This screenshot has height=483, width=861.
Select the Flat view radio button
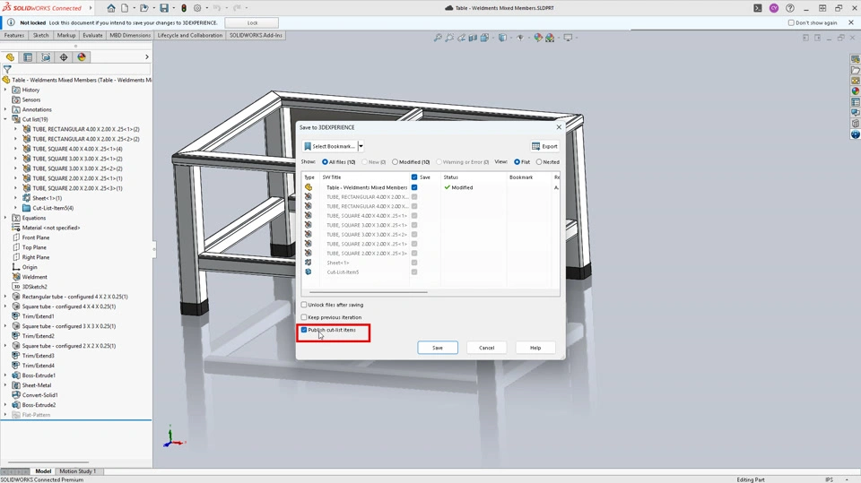click(x=517, y=162)
